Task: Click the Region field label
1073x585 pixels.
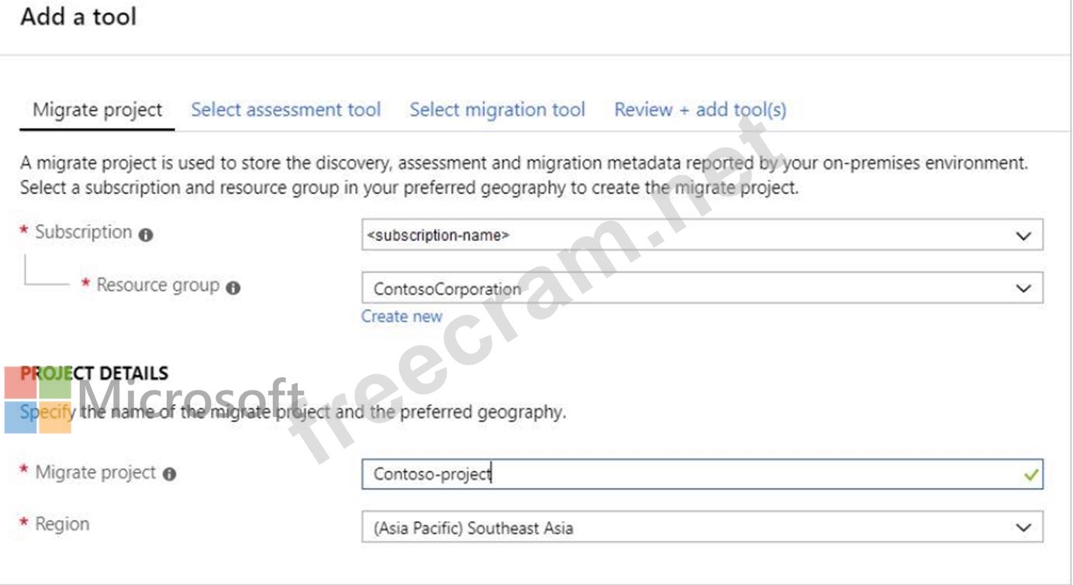Action: [62, 525]
